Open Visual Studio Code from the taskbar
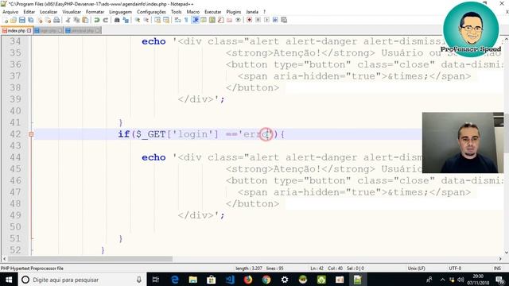 coord(230,280)
